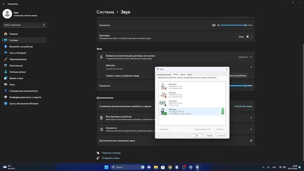
Task: Adjust the input Громкость slider thumb
Action: (245, 85)
